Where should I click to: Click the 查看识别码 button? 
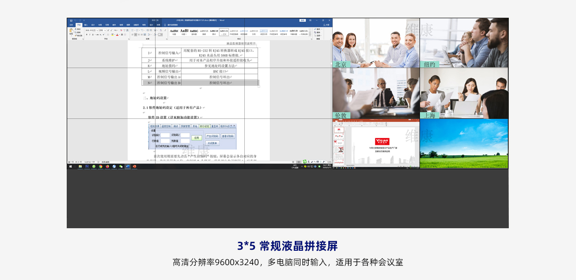coord(228,136)
